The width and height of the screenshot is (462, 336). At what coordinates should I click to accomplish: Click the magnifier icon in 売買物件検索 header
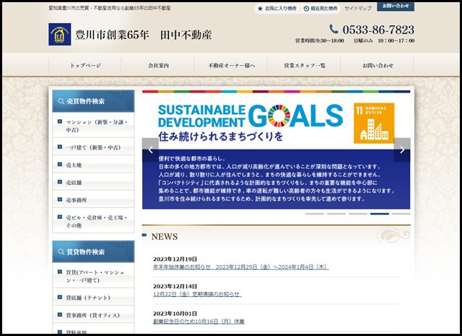click(x=61, y=101)
